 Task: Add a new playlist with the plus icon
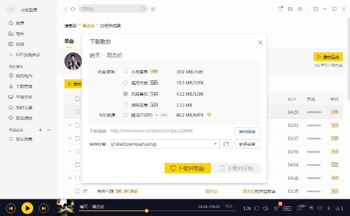41,130
